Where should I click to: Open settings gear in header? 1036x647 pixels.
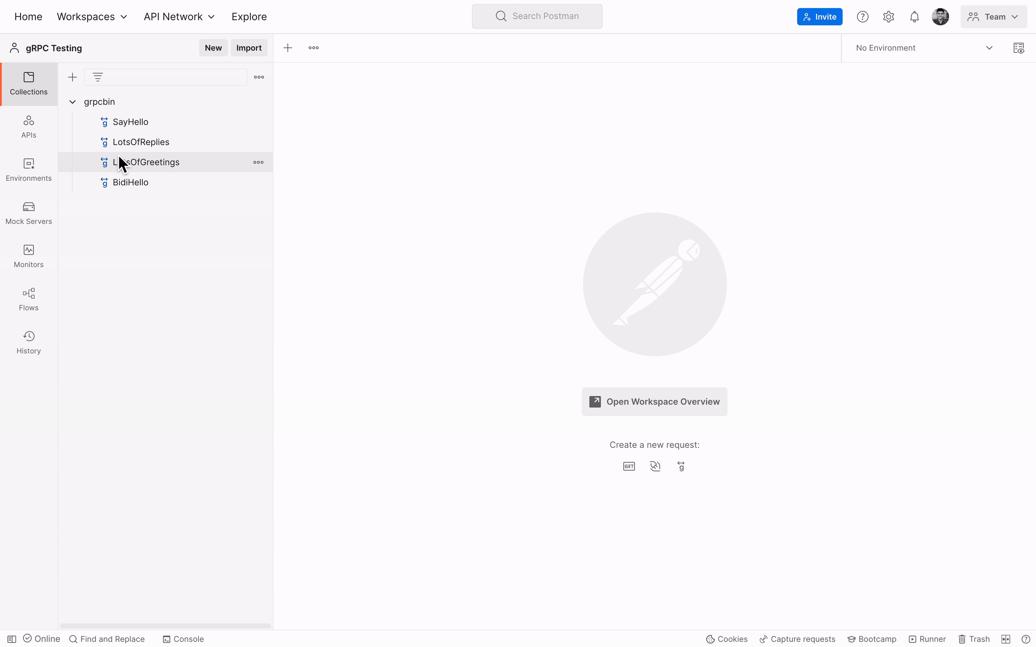point(888,17)
